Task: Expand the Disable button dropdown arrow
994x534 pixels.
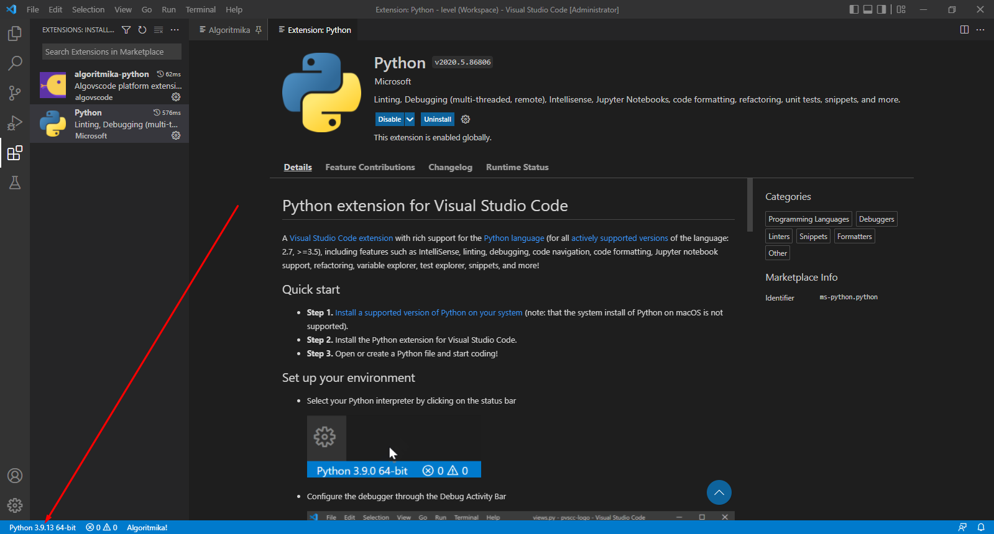Action: coord(410,119)
